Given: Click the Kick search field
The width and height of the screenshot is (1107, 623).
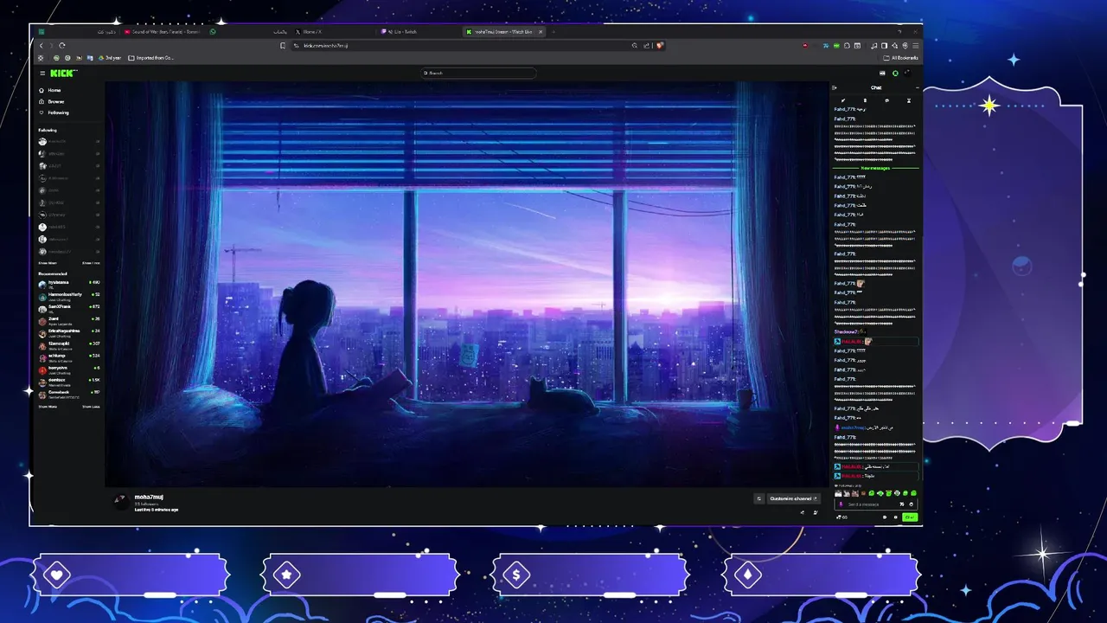Looking at the screenshot, I should coord(478,74).
